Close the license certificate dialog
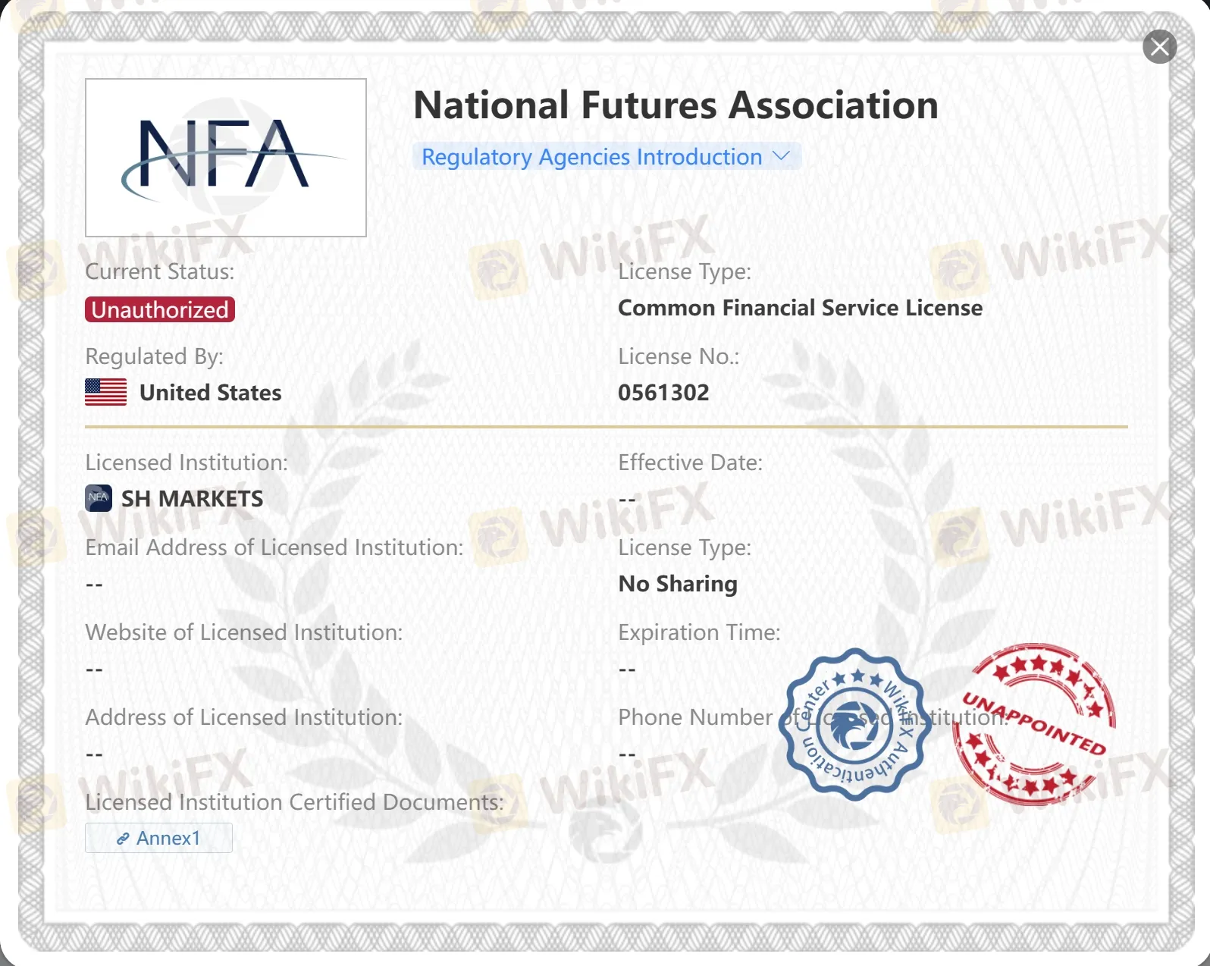This screenshot has width=1210, height=966. tap(1159, 47)
